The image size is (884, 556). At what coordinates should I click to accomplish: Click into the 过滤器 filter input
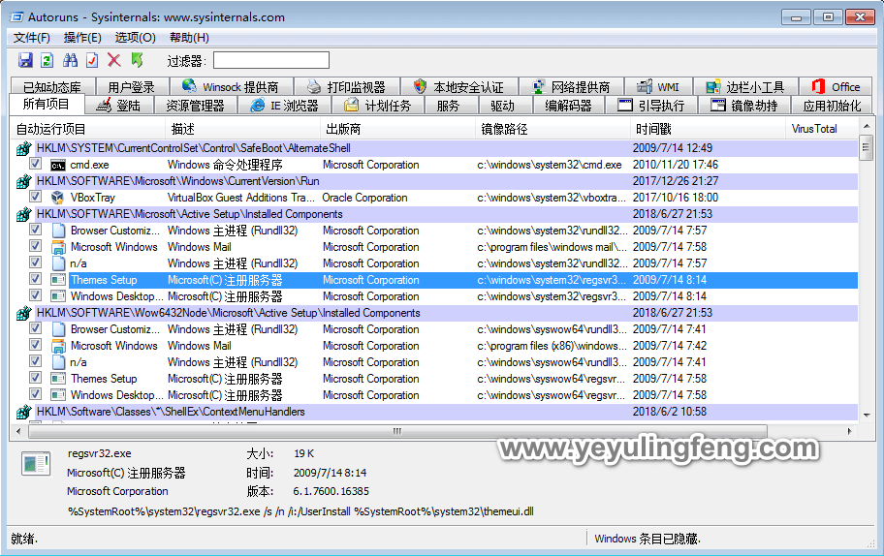tap(271, 60)
